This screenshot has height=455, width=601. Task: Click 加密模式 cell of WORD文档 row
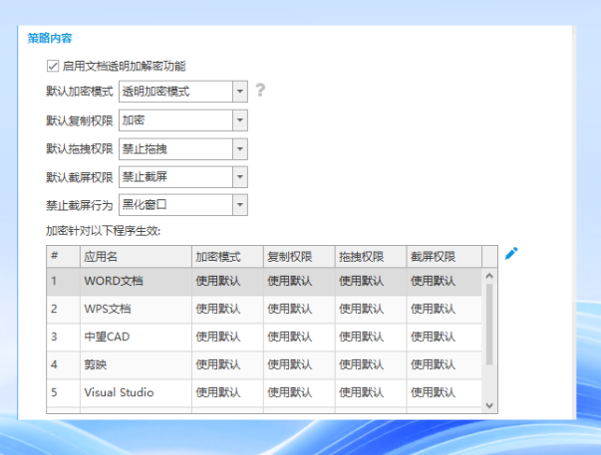tap(227, 281)
